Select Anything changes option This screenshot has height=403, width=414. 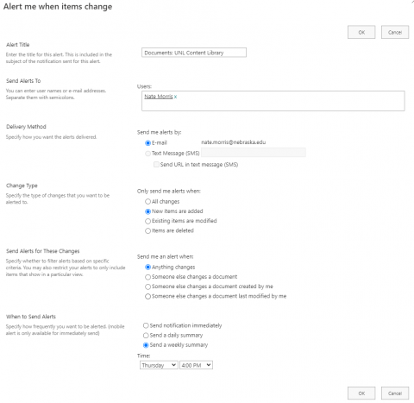click(147, 268)
